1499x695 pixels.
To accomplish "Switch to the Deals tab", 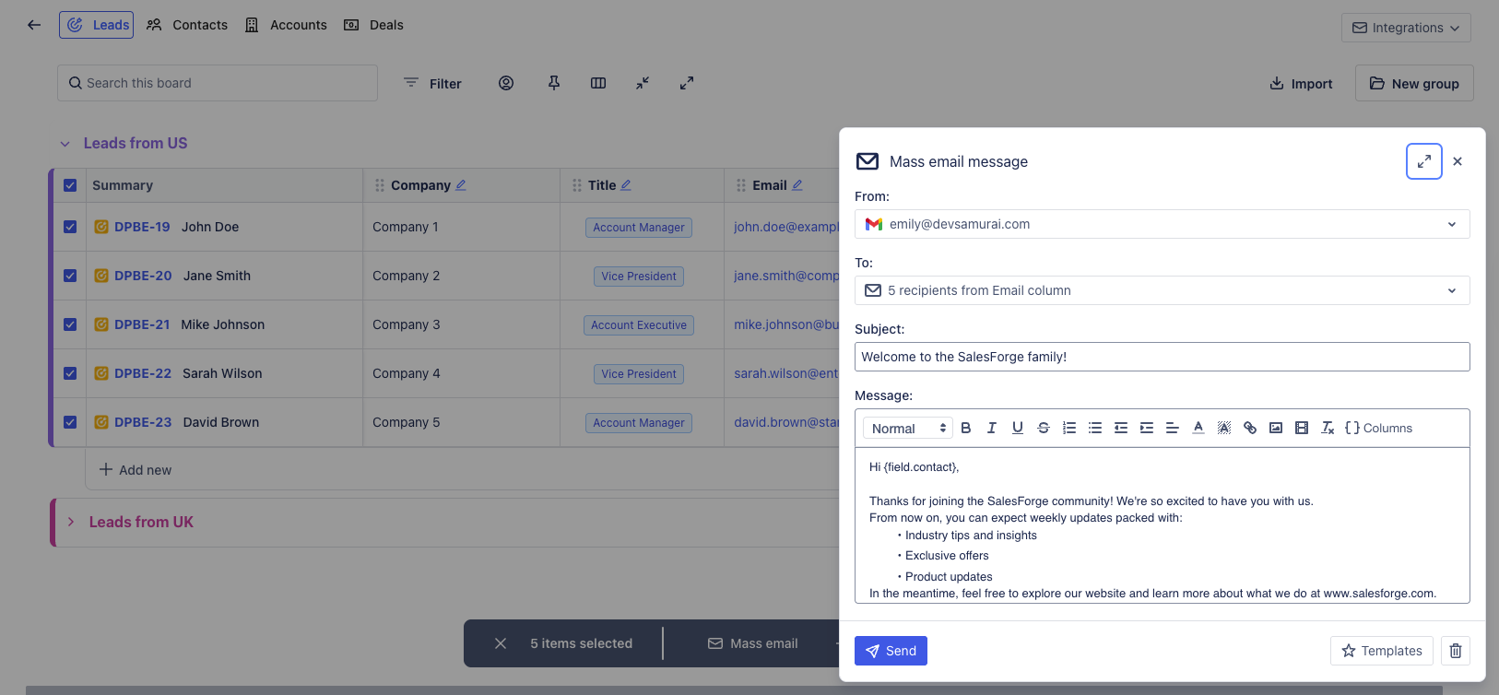I will [373, 25].
